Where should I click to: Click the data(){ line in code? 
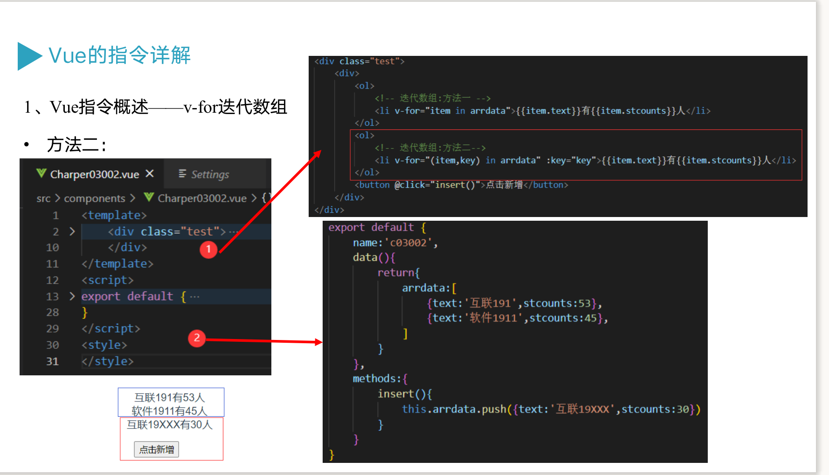click(374, 258)
